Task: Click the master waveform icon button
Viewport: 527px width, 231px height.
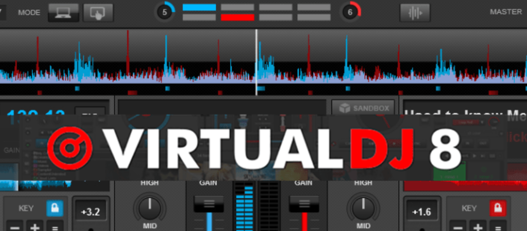Action: [415, 12]
